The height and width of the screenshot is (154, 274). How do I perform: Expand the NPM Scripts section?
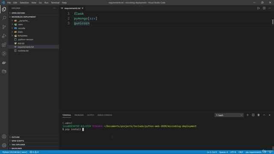tap(33, 141)
